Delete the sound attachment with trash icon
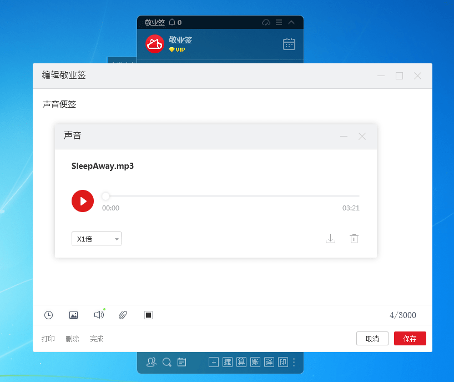 (354, 239)
